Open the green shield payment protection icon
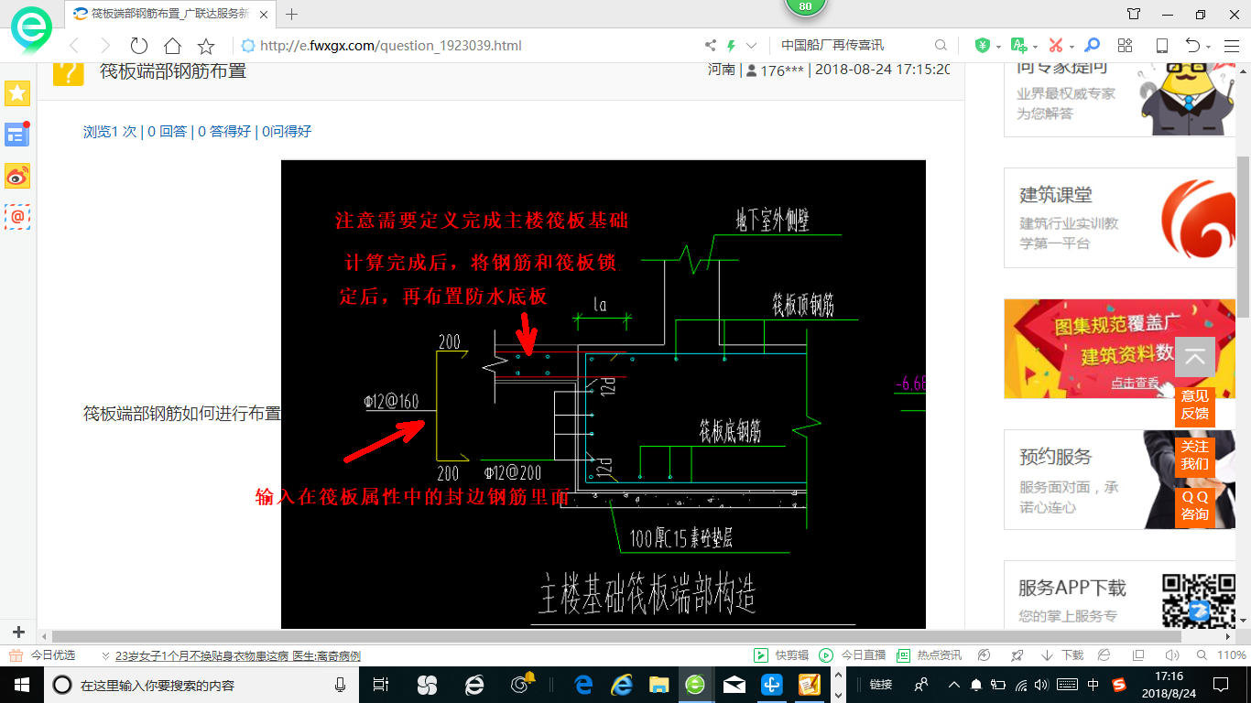This screenshot has height=703, width=1251. click(x=982, y=45)
